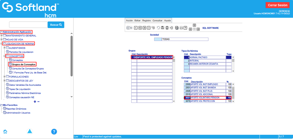Click the trash delete record icon
The width and height of the screenshot is (293, 139).
pyautogui.click(x=167, y=28)
